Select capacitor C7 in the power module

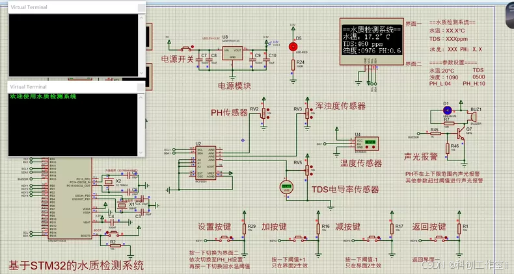[199, 60]
